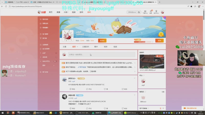Open the Douyu logo homepage
Viewport: 205px width, 115px height.
click(x=42, y=12)
